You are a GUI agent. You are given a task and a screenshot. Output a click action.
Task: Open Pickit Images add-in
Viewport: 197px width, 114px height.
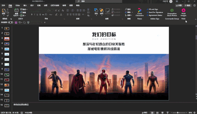[x=183, y=12]
